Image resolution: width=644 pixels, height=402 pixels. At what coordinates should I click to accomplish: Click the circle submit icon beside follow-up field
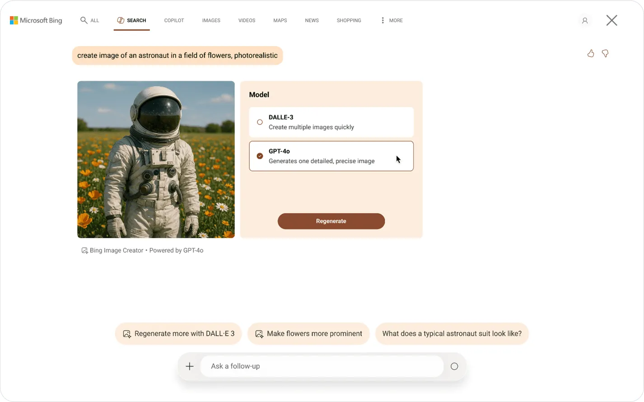(x=454, y=366)
